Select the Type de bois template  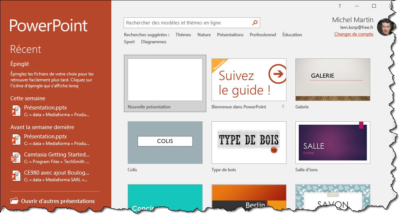click(249, 142)
